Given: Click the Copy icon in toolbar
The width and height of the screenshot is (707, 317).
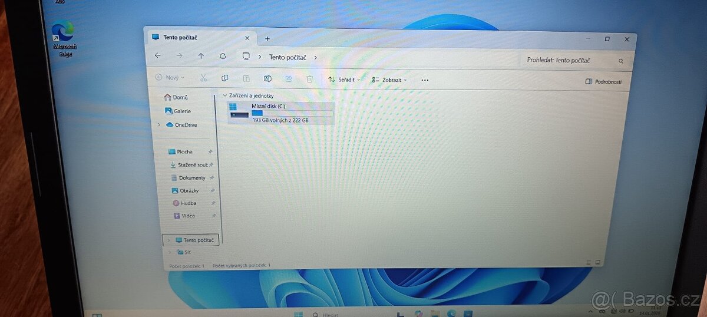Looking at the screenshot, I should [224, 78].
